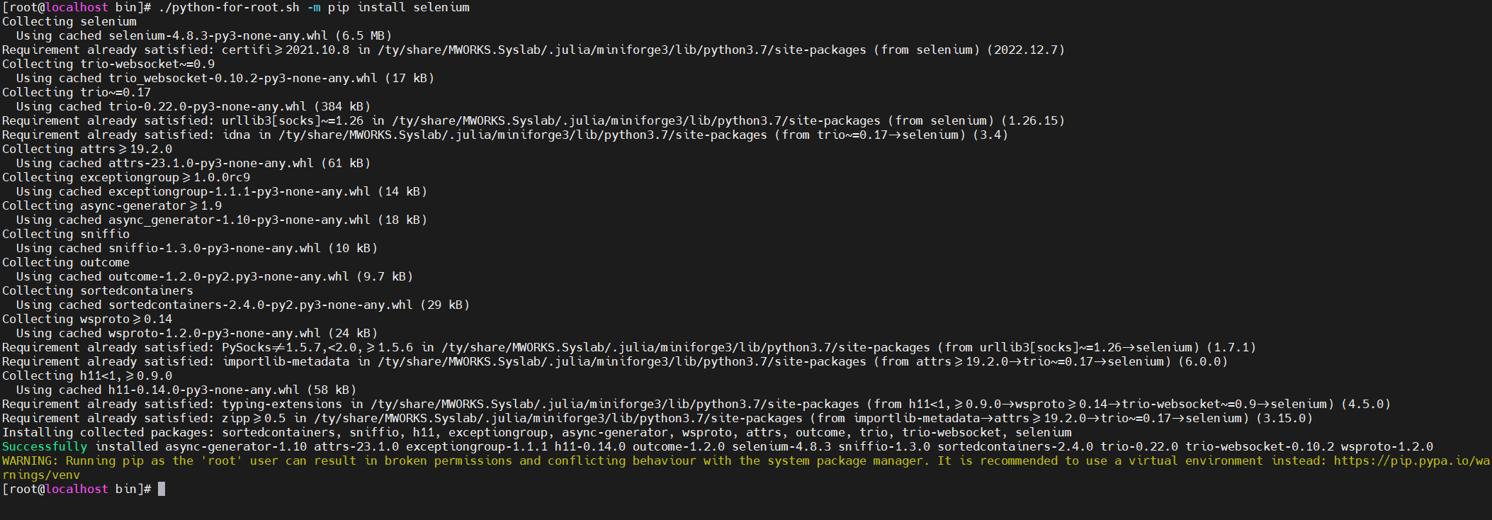Viewport: 1492px width, 520px height.
Task: Click the cached sortedcontainers-2.4.0 wheel filename
Action: point(260,305)
